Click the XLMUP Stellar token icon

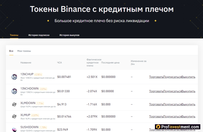pyautogui.click(x=14, y=117)
